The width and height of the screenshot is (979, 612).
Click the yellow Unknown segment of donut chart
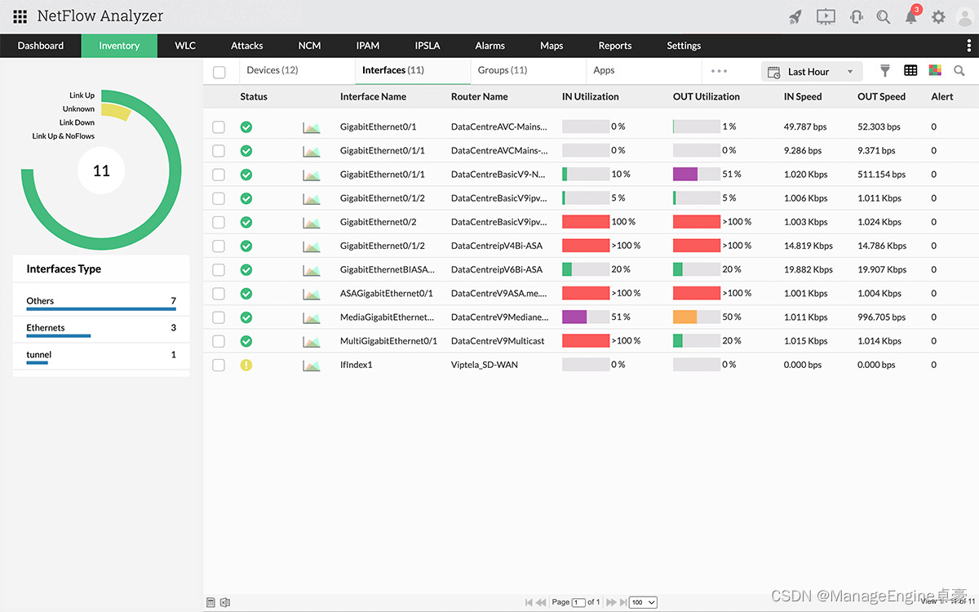117,112
